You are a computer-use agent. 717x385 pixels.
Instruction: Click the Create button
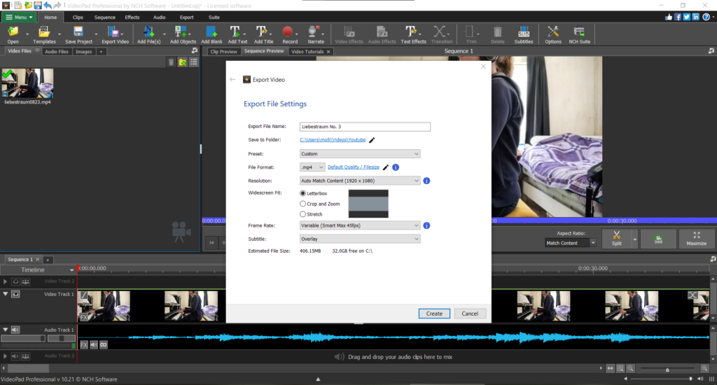pyautogui.click(x=434, y=314)
